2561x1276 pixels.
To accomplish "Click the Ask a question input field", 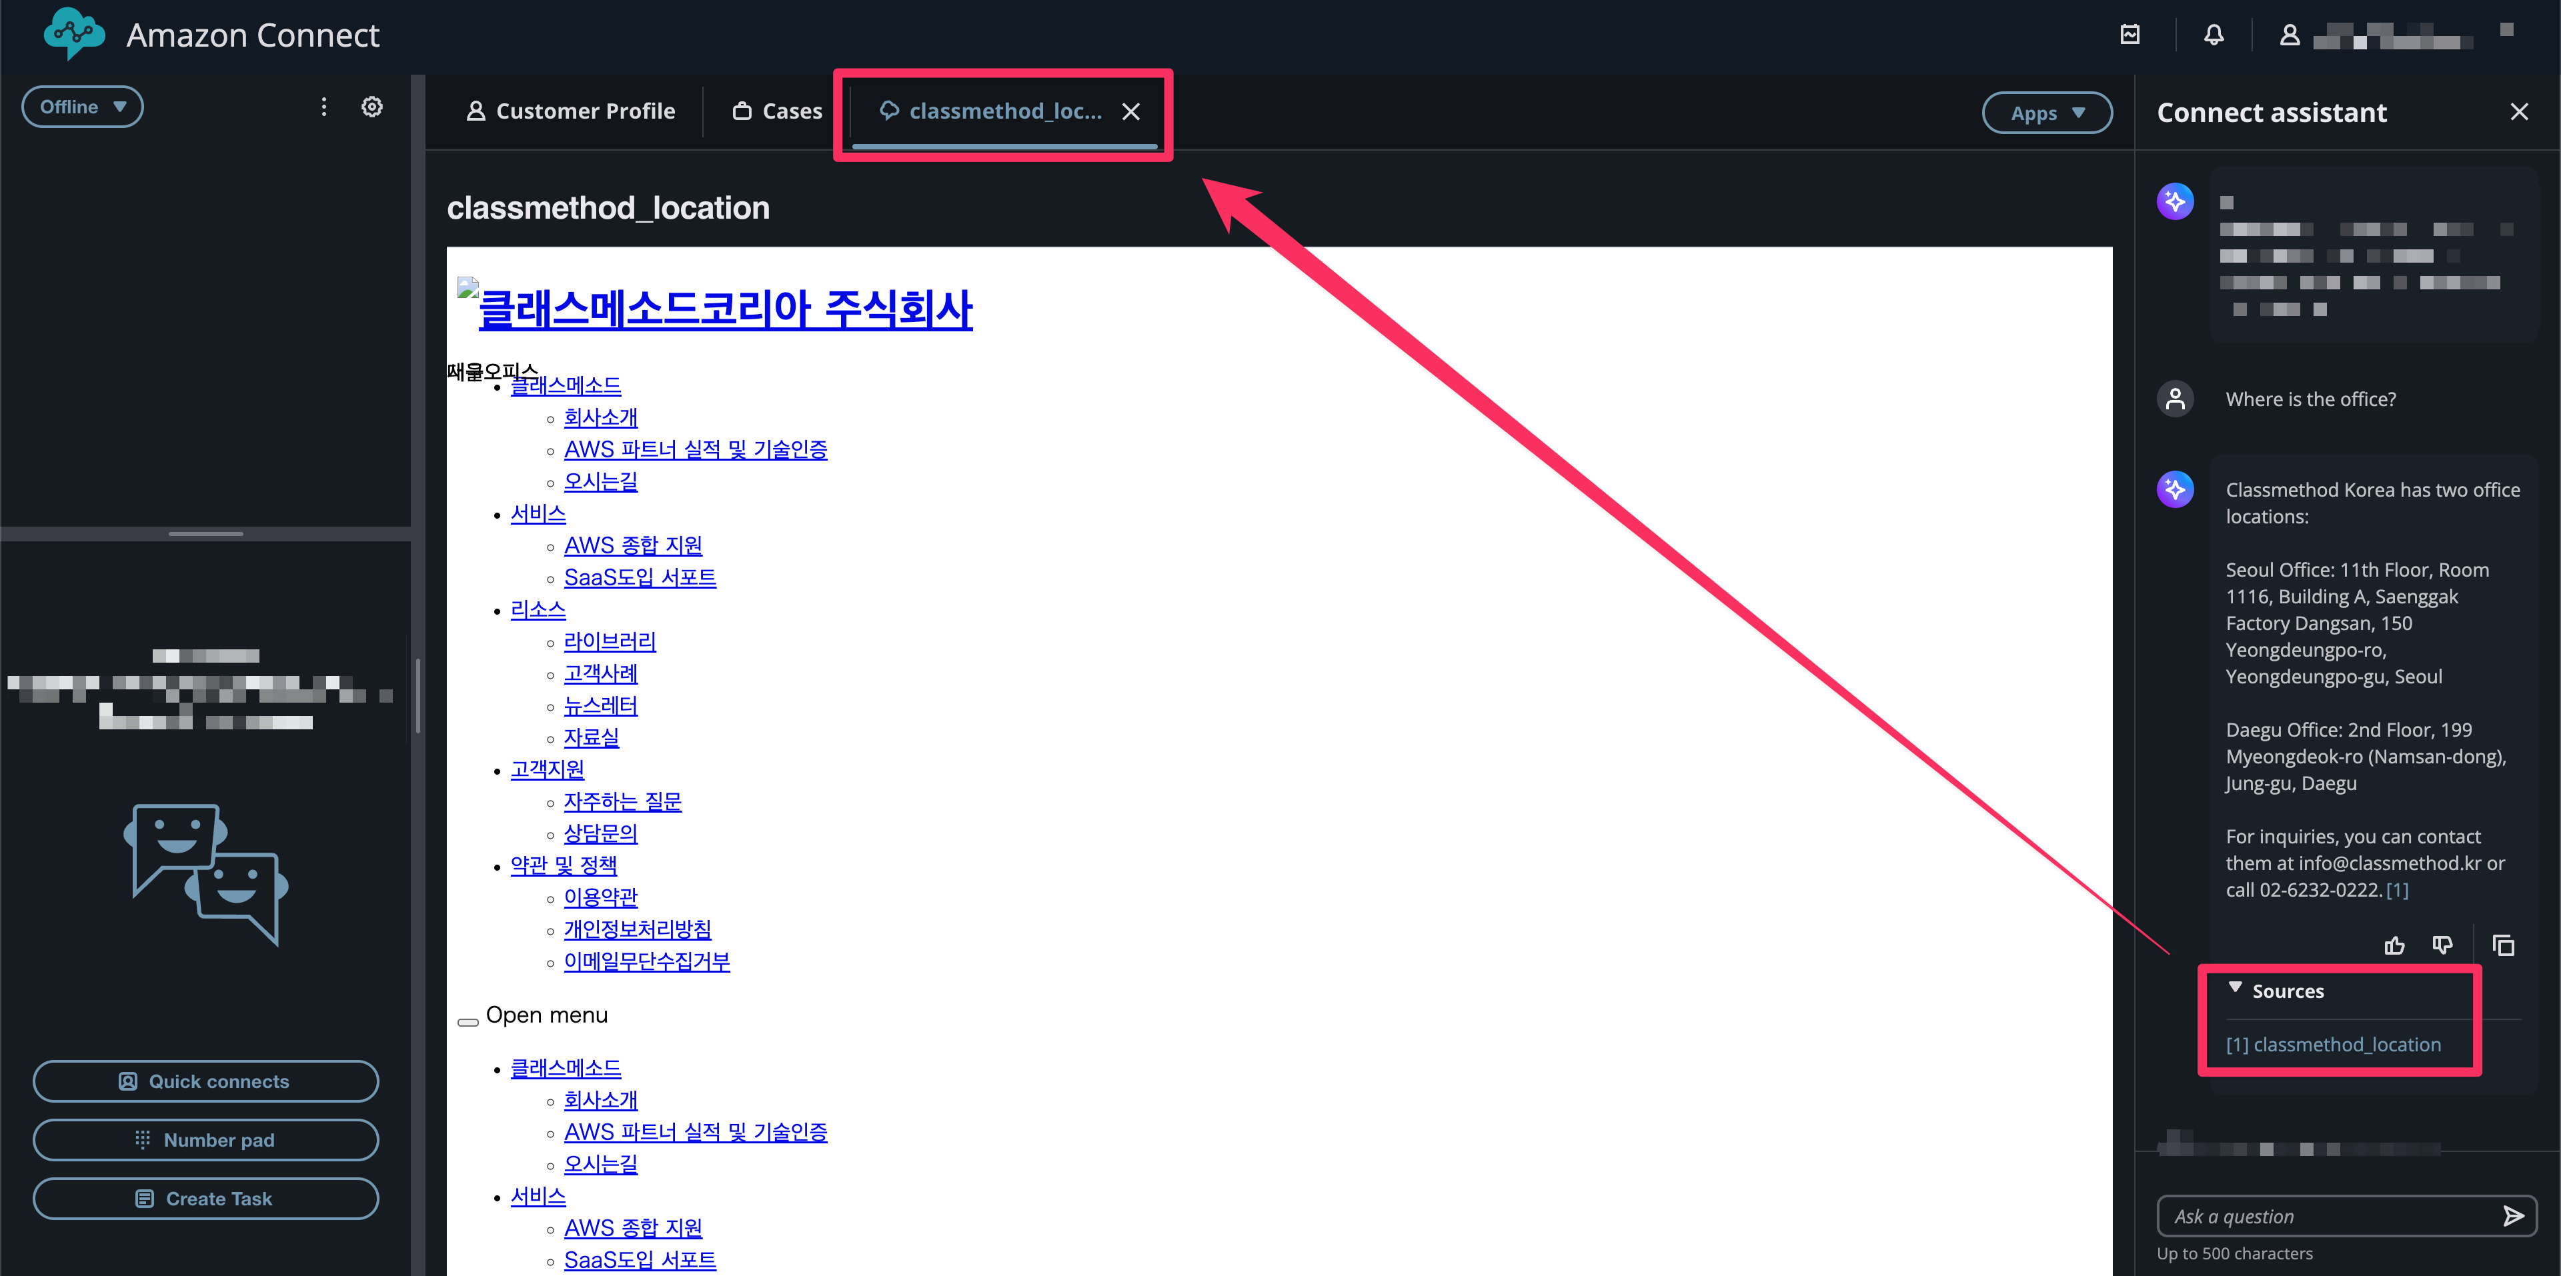I will pyautogui.click(x=2326, y=1217).
